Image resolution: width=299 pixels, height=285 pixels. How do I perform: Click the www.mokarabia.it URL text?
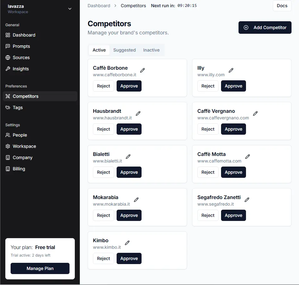coord(111,204)
